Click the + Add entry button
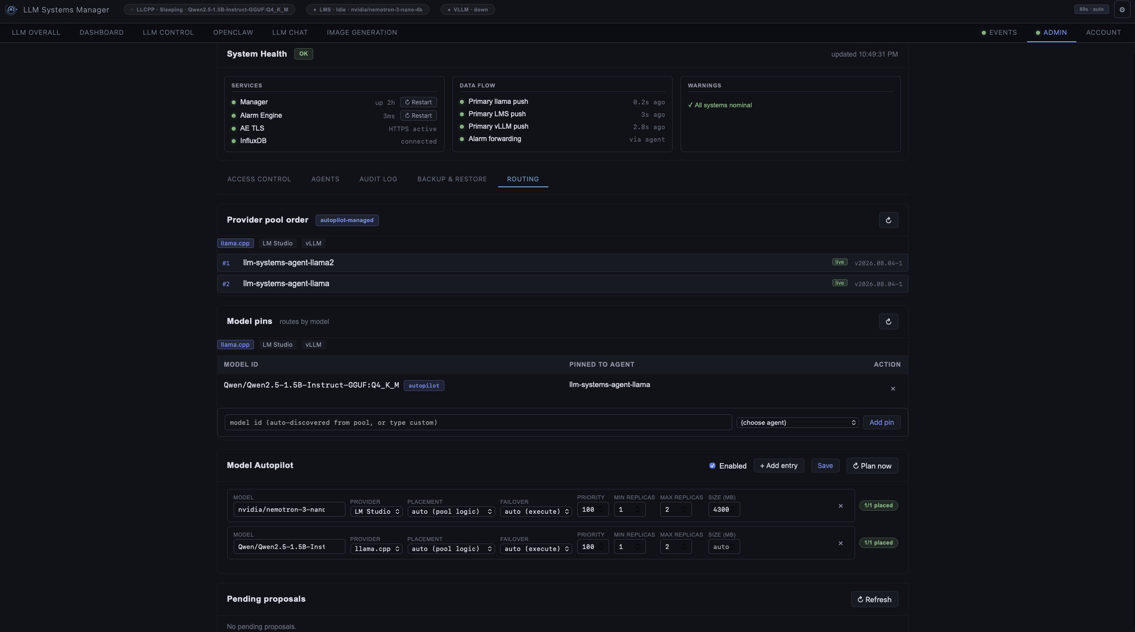Viewport: 1135px width, 632px height. coord(779,466)
